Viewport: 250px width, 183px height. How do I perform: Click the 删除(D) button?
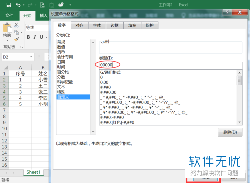230,132
